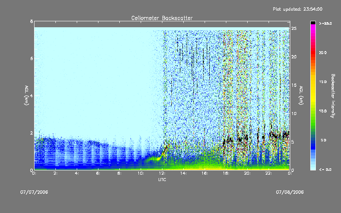Click the 2 tick on the km axis
341x213 pixels.
click(32, 133)
